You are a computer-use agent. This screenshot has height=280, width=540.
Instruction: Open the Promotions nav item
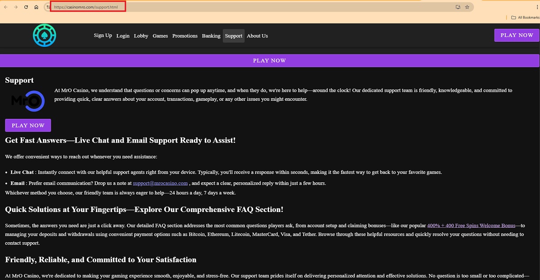[x=185, y=36]
